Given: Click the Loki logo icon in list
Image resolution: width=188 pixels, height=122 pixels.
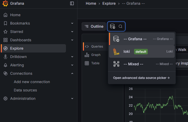Looking at the screenshot, I should (116, 51).
